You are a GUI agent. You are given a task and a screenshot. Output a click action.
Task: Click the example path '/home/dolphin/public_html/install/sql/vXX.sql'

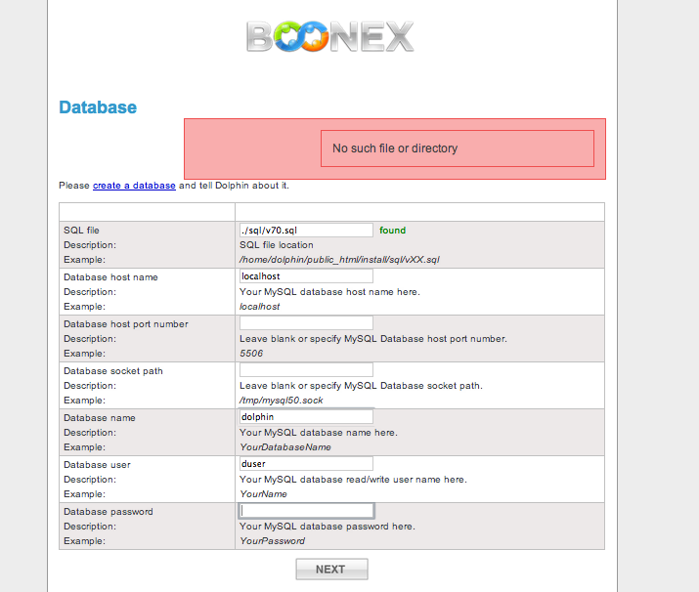click(339, 260)
